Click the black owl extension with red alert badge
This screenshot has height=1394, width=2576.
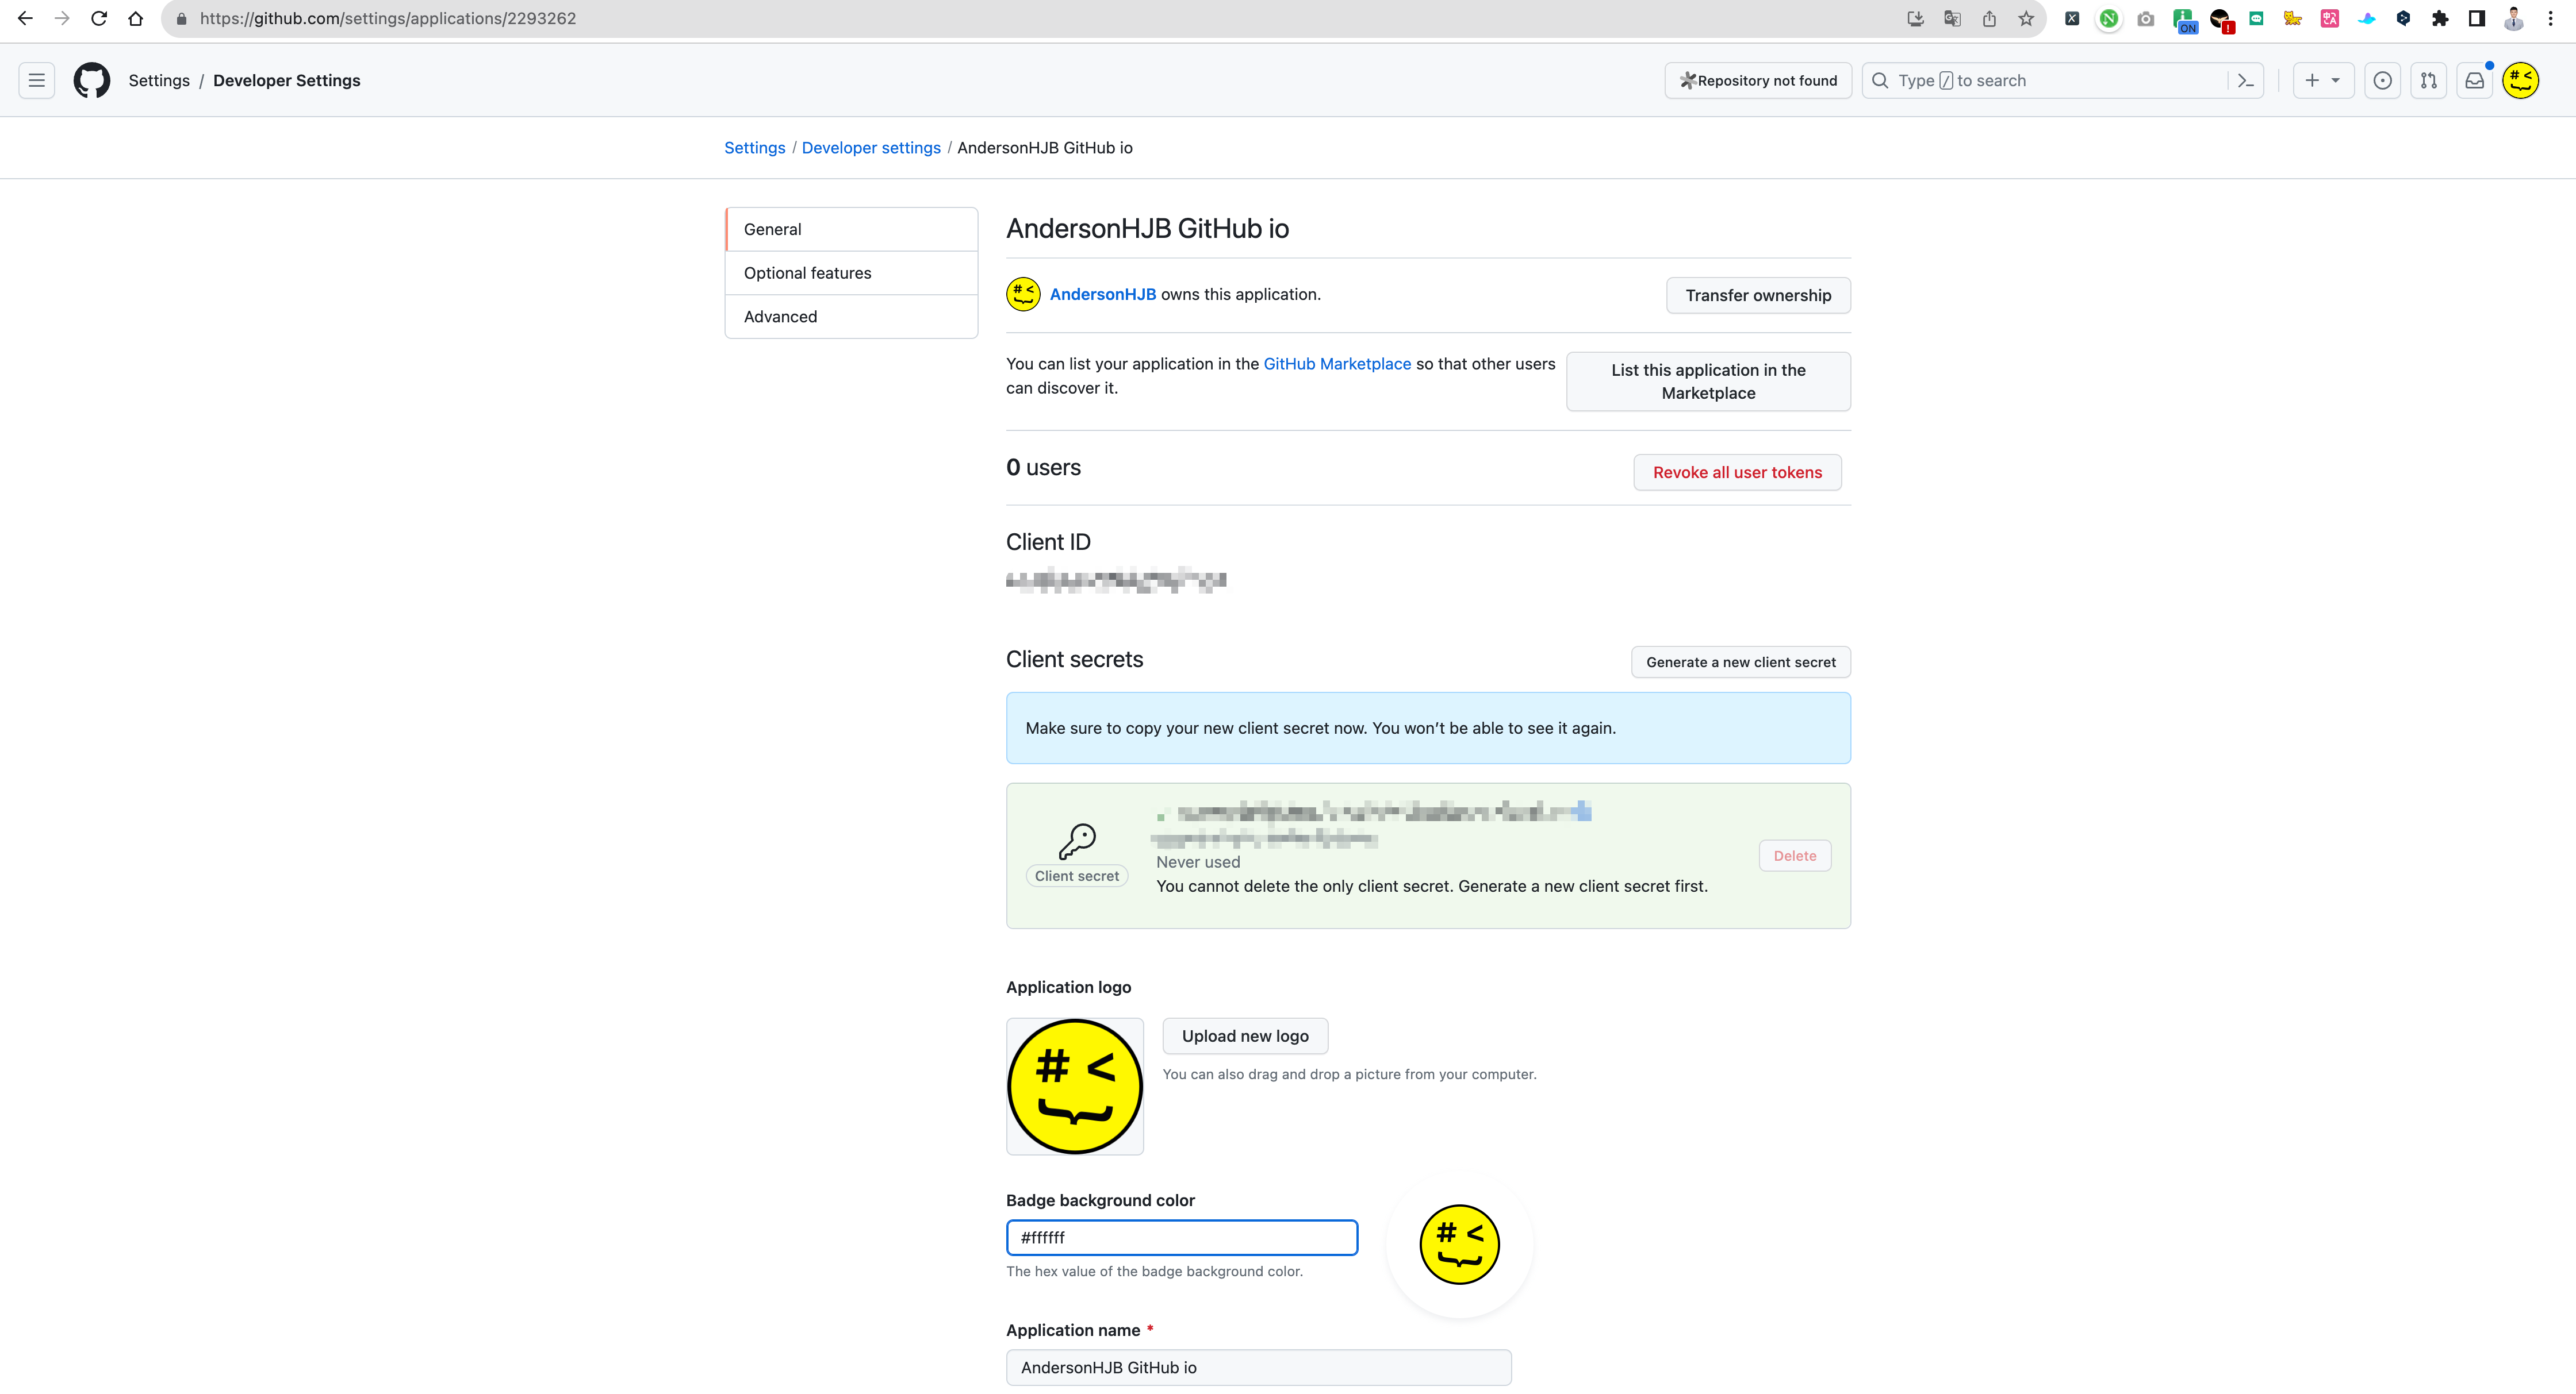[2221, 20]
